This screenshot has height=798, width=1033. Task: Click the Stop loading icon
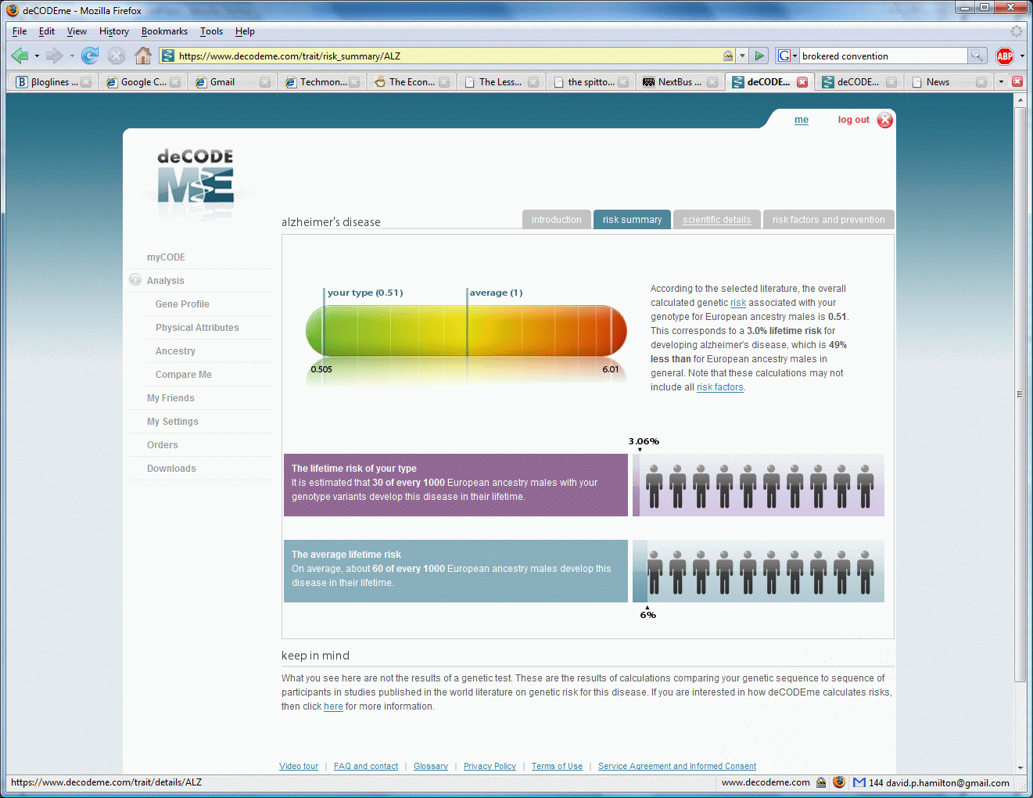click(x=116, y=56)
